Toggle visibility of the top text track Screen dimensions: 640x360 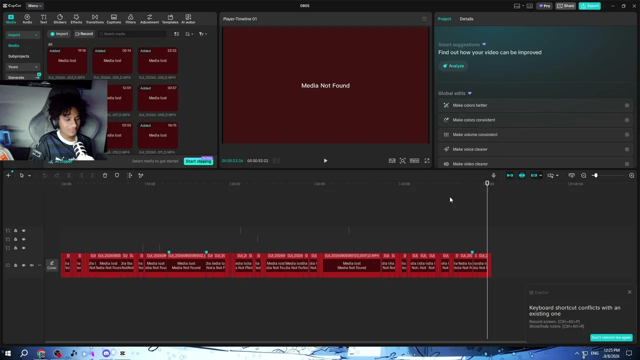(x=23, y=230)
